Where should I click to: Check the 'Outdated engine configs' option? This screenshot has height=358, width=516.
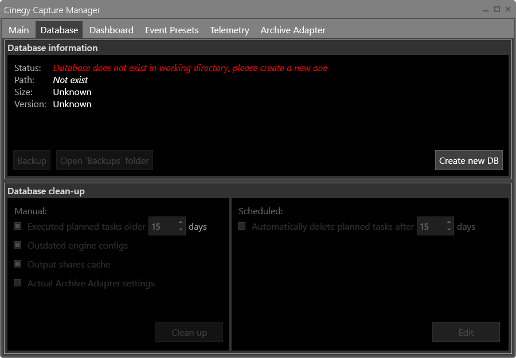click(17, 245)
